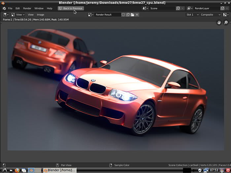Expand the left toolbar region arrow
The height and width of the screenshot is (173, 231).
click(1, 22)
